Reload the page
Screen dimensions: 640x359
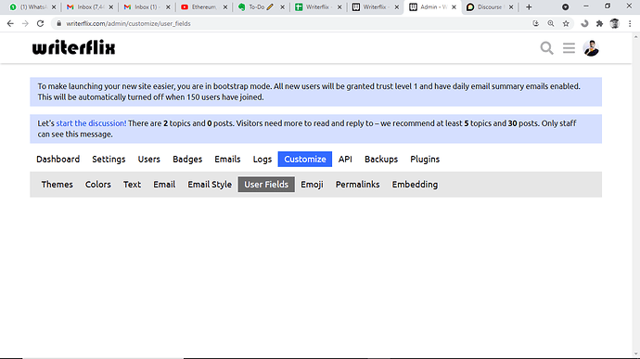click(x=40, y=24)
